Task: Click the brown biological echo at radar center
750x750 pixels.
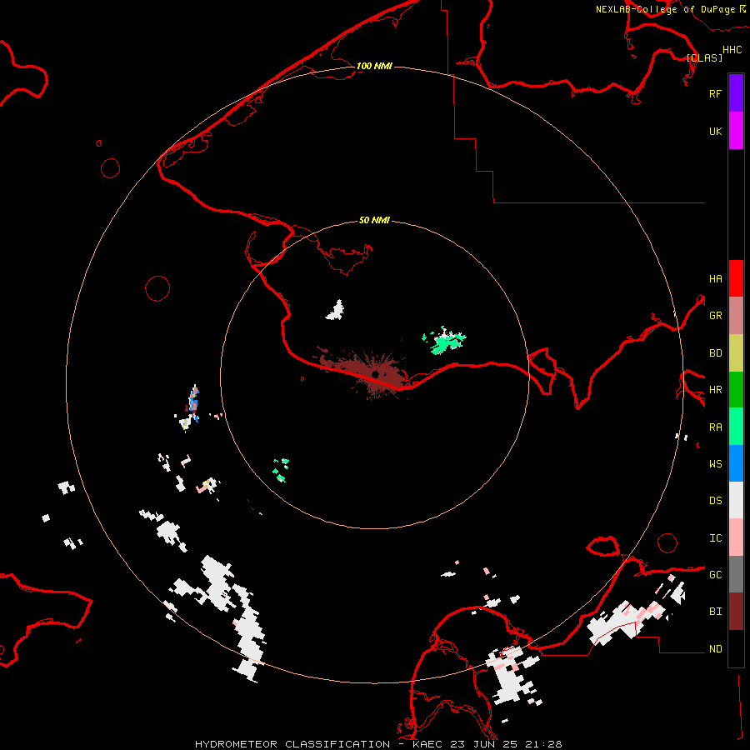Action: click(368, 373)
